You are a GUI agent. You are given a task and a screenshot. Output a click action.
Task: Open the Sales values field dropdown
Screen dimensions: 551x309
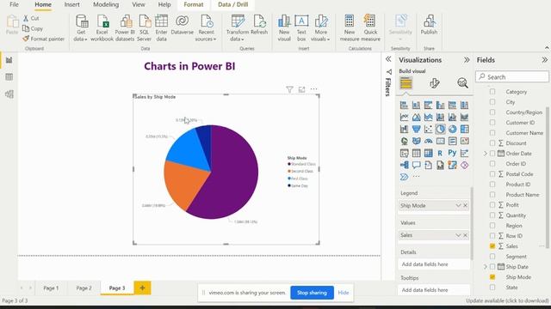pos(458,235)
